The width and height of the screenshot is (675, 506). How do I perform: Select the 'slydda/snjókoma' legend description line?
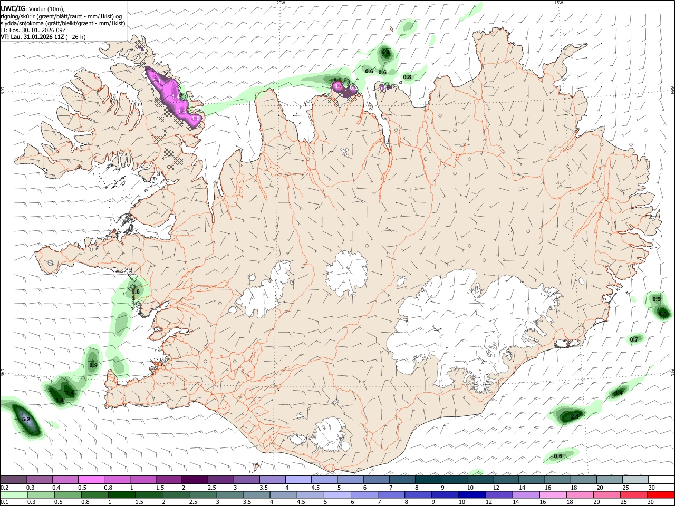pos(63,23)
